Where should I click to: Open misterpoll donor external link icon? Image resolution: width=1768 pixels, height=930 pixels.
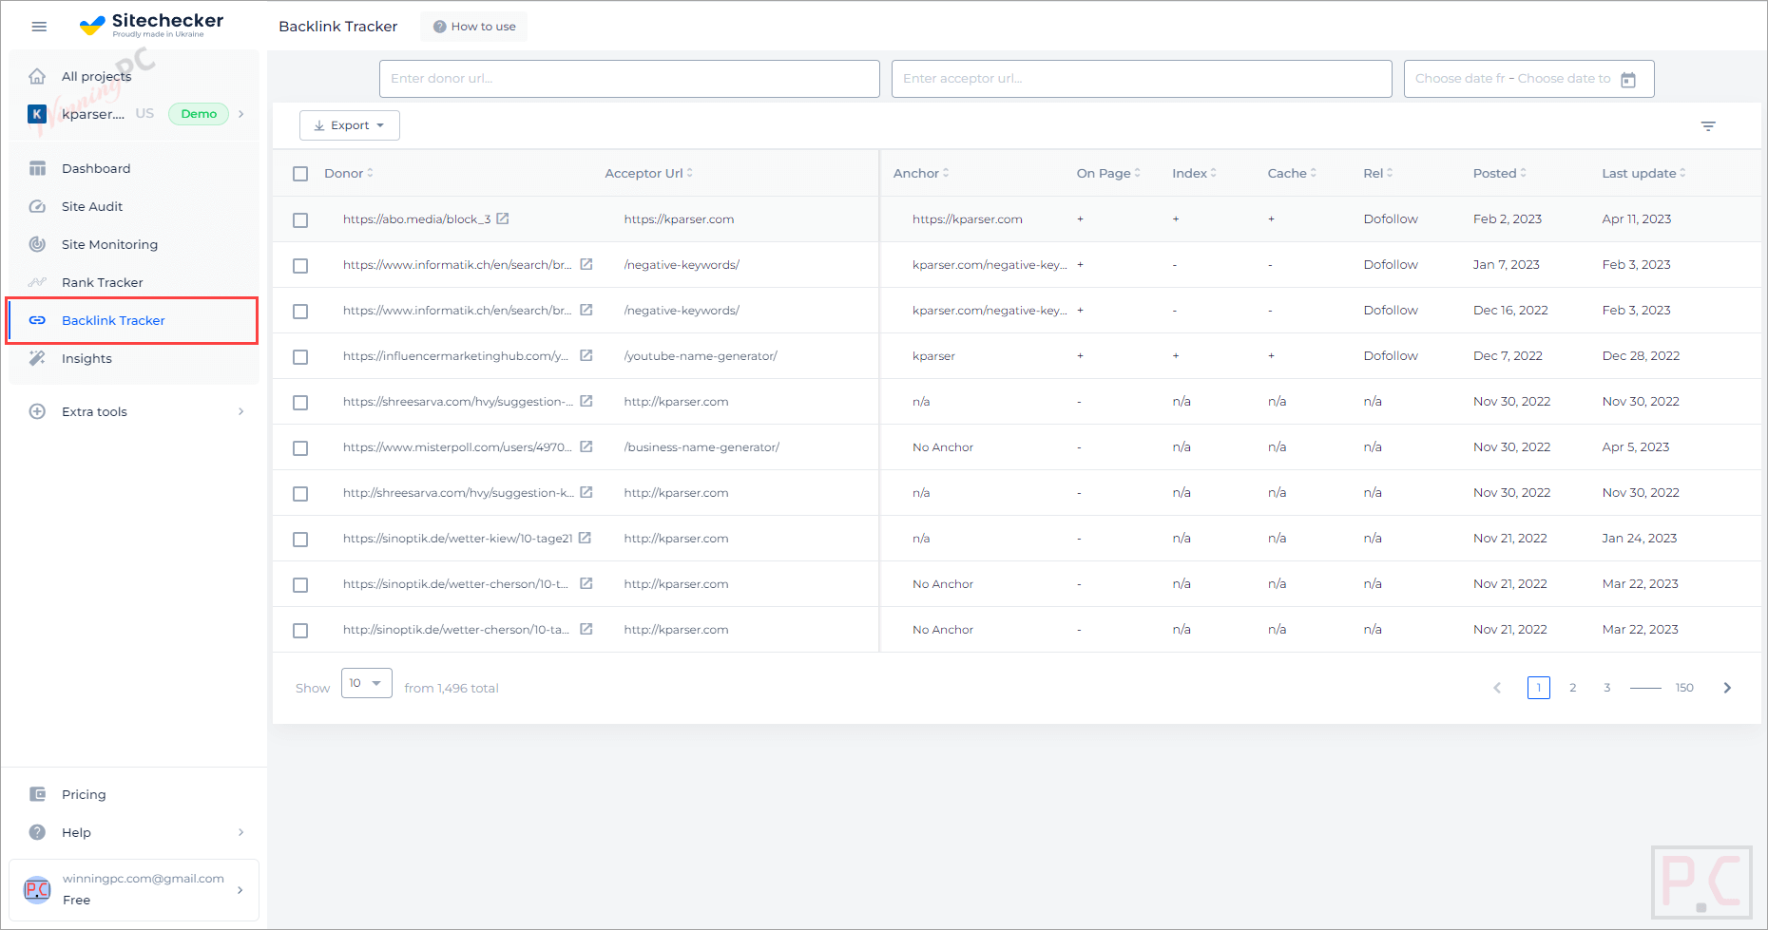[586, 446]
